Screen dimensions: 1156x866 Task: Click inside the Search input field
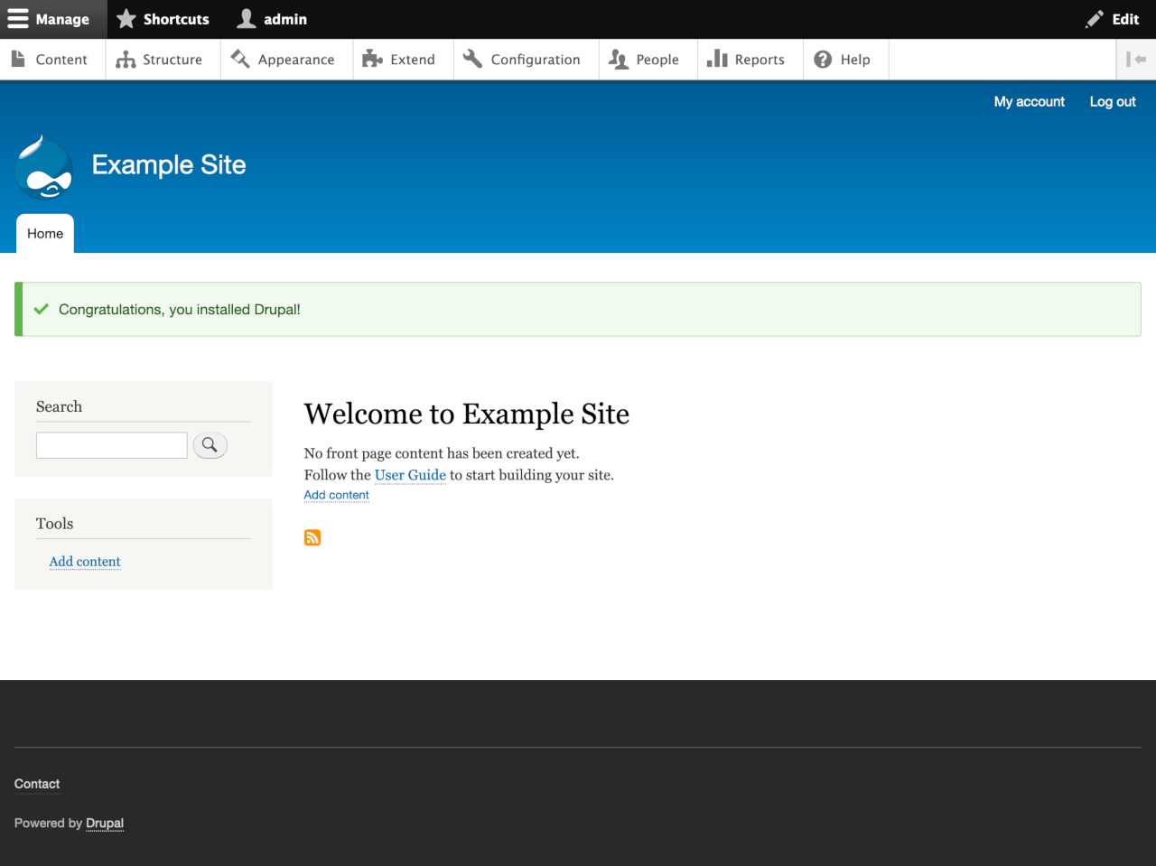pyautogui.click(x=111, y=444)
